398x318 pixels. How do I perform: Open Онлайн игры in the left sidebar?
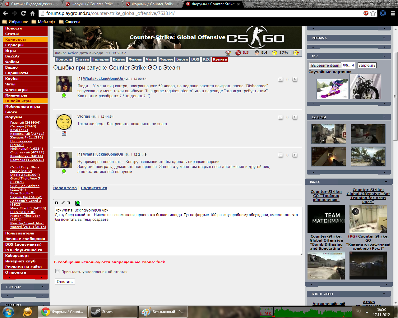(x=25, y=101)
